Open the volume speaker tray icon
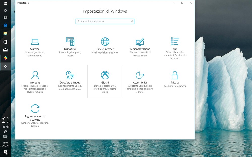 (x=8, y=127)
